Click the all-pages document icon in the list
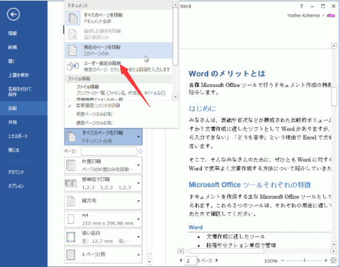Image resolution: width=340 pixels, height=267 pixels. pos(73,18)
